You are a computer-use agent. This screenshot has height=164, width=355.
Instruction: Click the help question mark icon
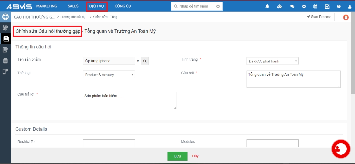click(339, 6)
